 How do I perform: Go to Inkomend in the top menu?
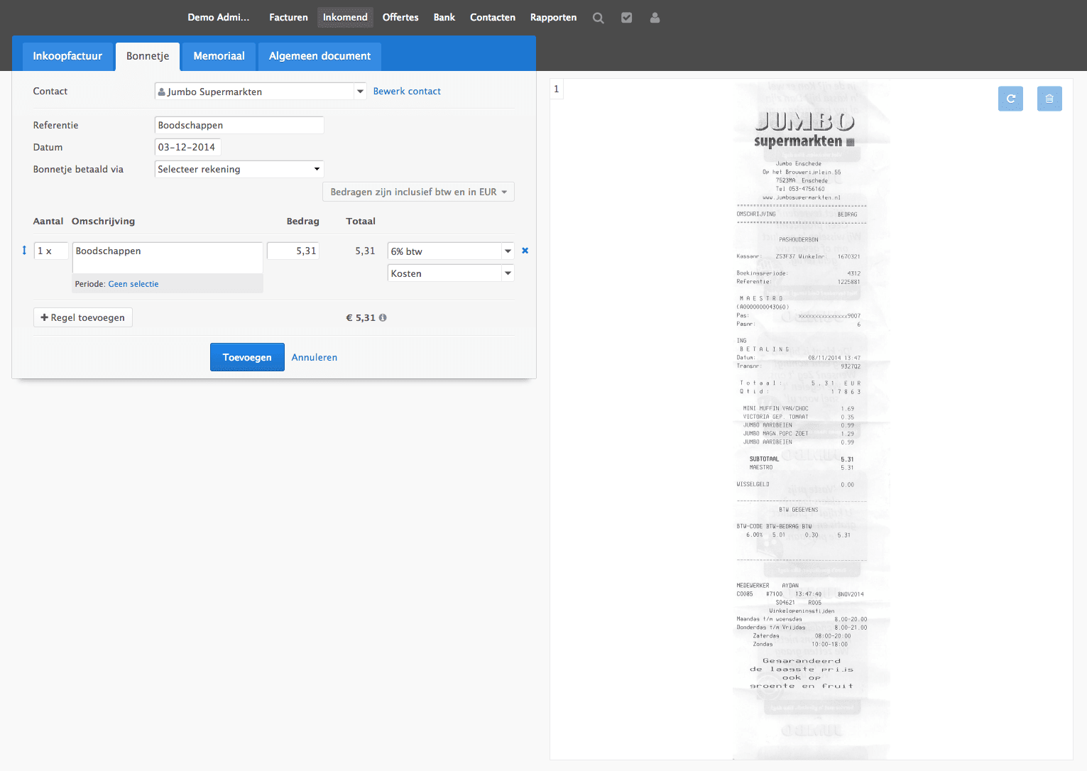(x=345, y=17)
